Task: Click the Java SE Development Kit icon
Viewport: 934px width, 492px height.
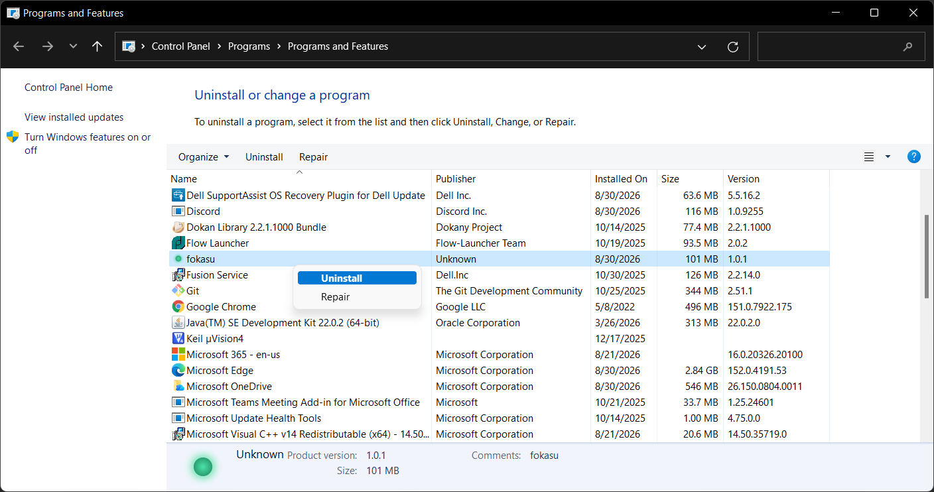Action: 178,323
